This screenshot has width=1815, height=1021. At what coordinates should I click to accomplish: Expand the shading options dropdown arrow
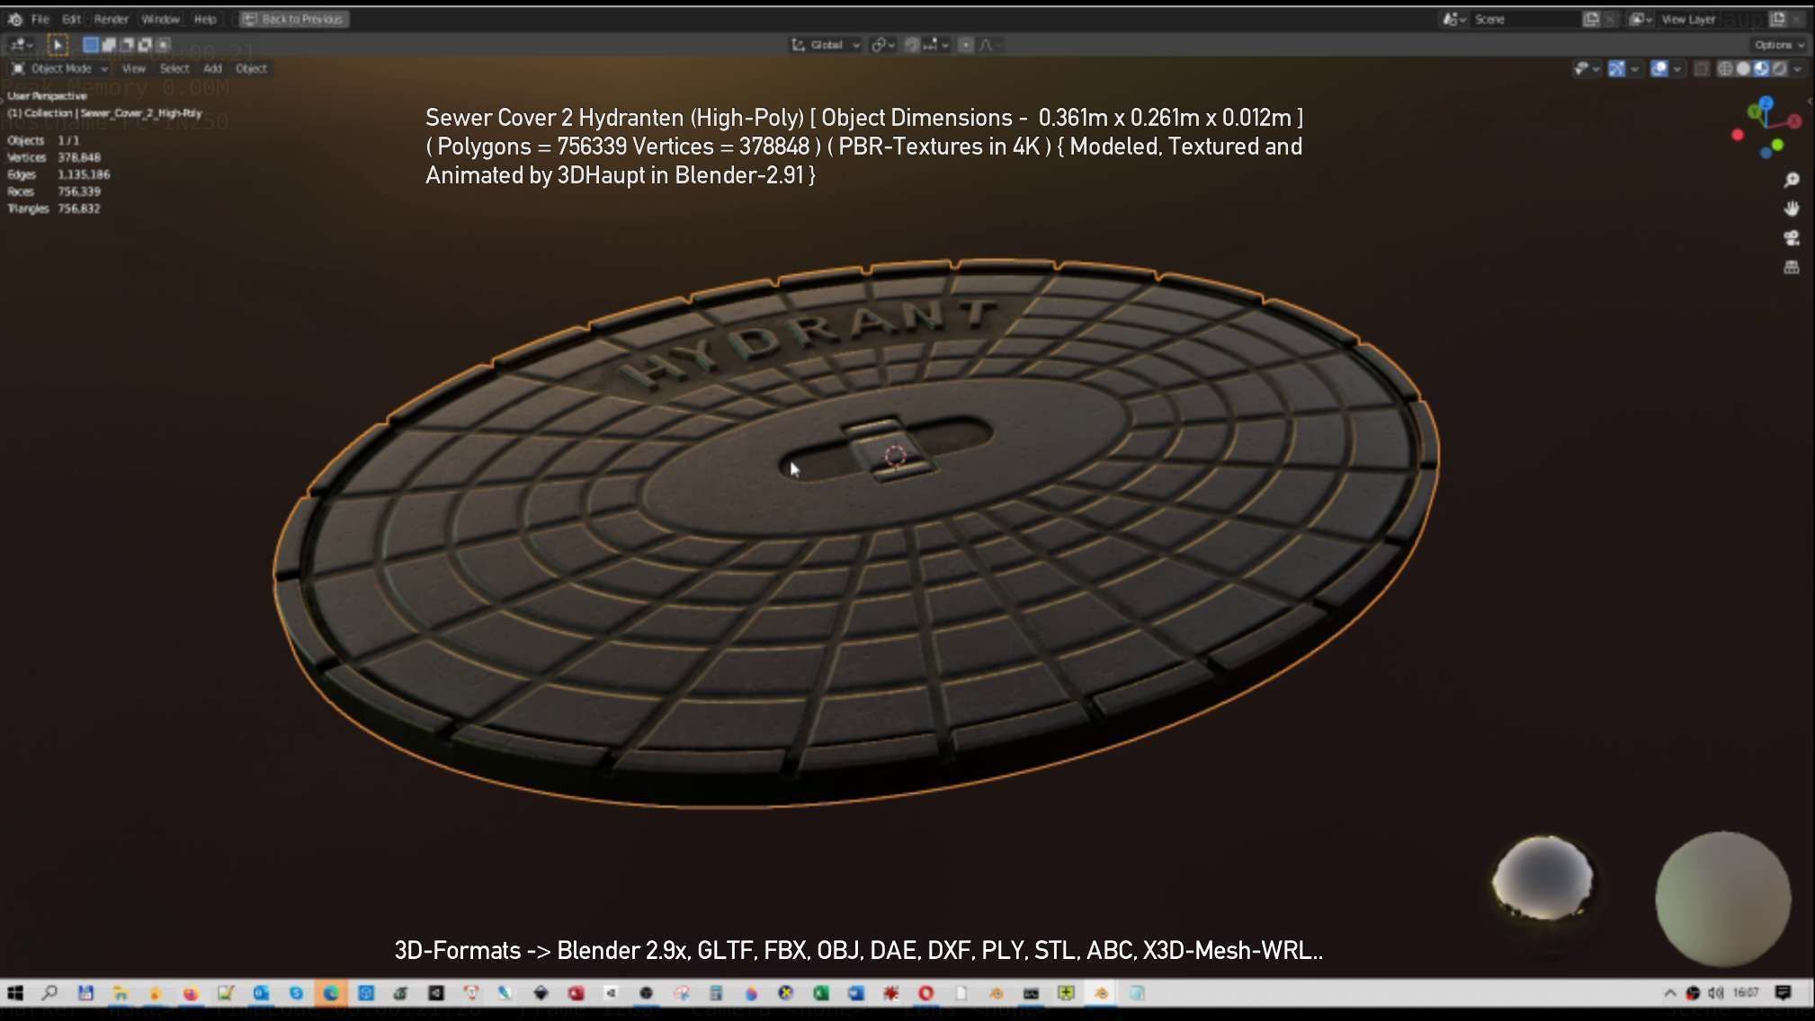pos(1797,68)
